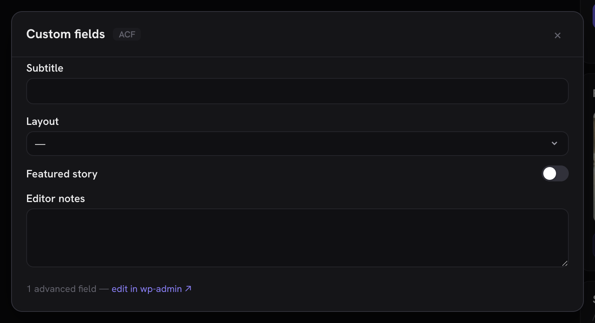Click the Featured story label
This screenshot has width=595, height=323.
[62, 174]
